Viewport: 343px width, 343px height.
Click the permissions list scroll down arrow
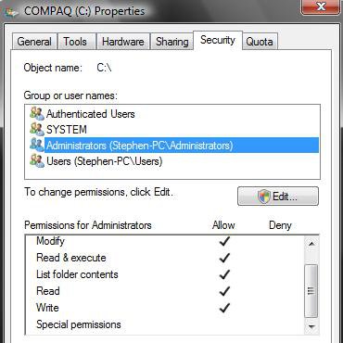pos(311,326)
